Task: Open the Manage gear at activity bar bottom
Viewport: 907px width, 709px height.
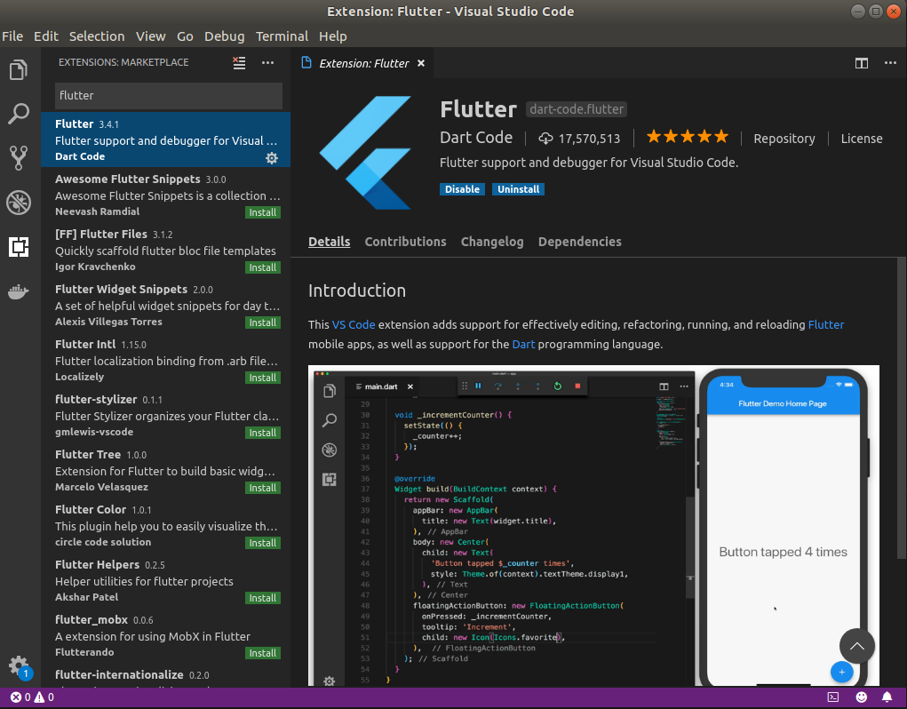Action: coord(19,665)
